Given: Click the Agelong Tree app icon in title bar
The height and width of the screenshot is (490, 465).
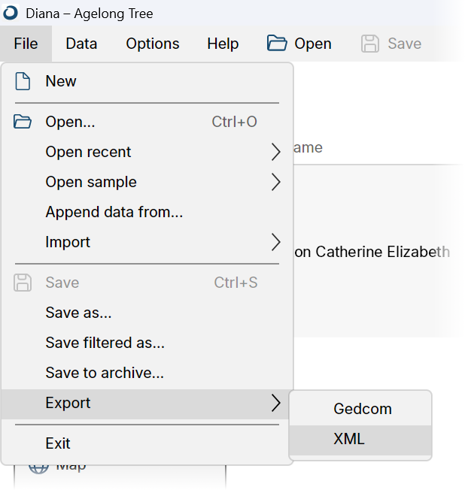Looking at the screenshot, I should click(11, 13).
